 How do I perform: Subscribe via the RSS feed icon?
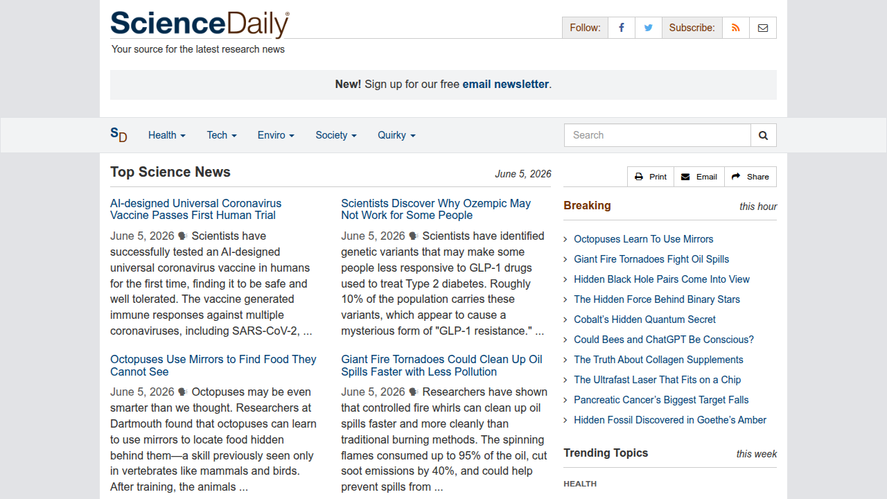click(736, 28)
